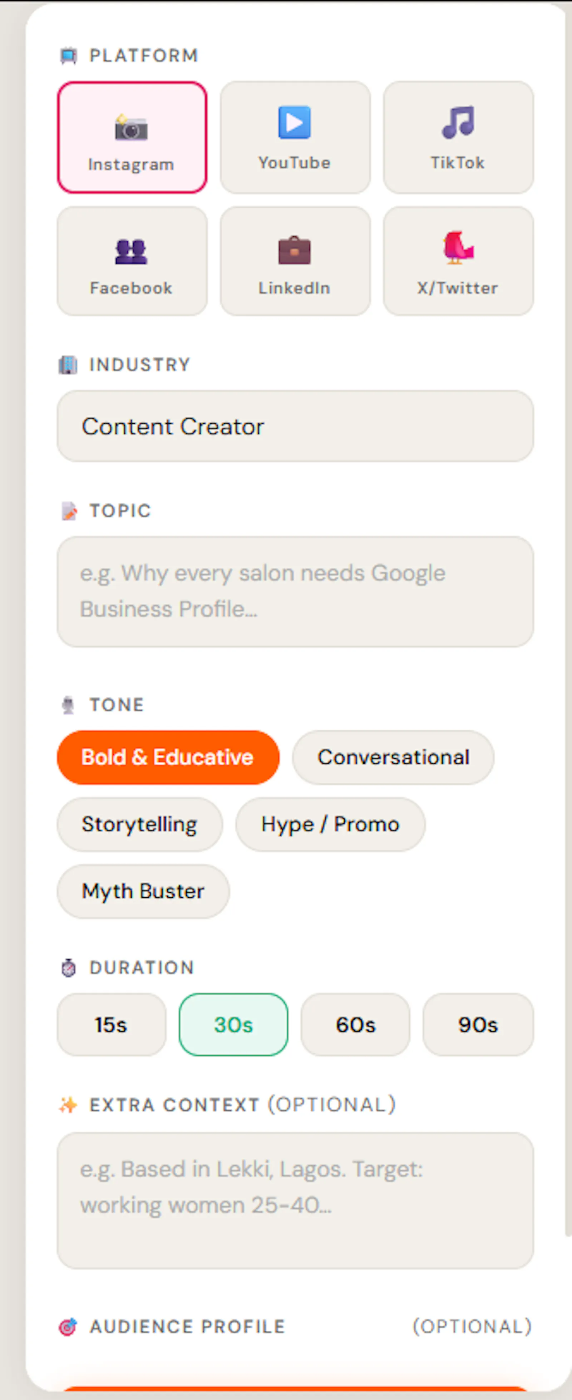Select the Hype / Promo tone

pyautogui.click(x=330, y=824)
